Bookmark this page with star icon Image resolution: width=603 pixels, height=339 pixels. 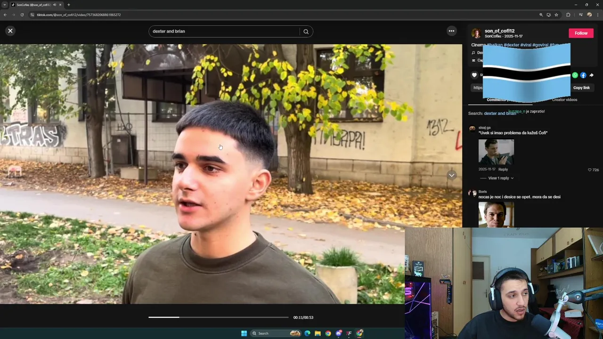pyautogui.click(x=556, y=15)
